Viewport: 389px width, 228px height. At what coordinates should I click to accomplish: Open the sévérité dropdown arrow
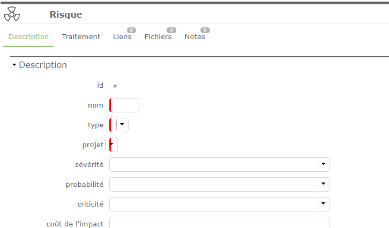[x=323, y=164]
